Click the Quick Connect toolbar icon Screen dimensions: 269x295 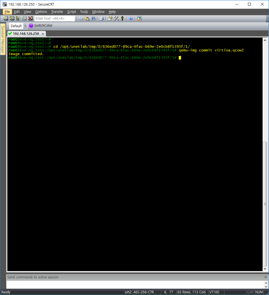[x=12, y=19]
